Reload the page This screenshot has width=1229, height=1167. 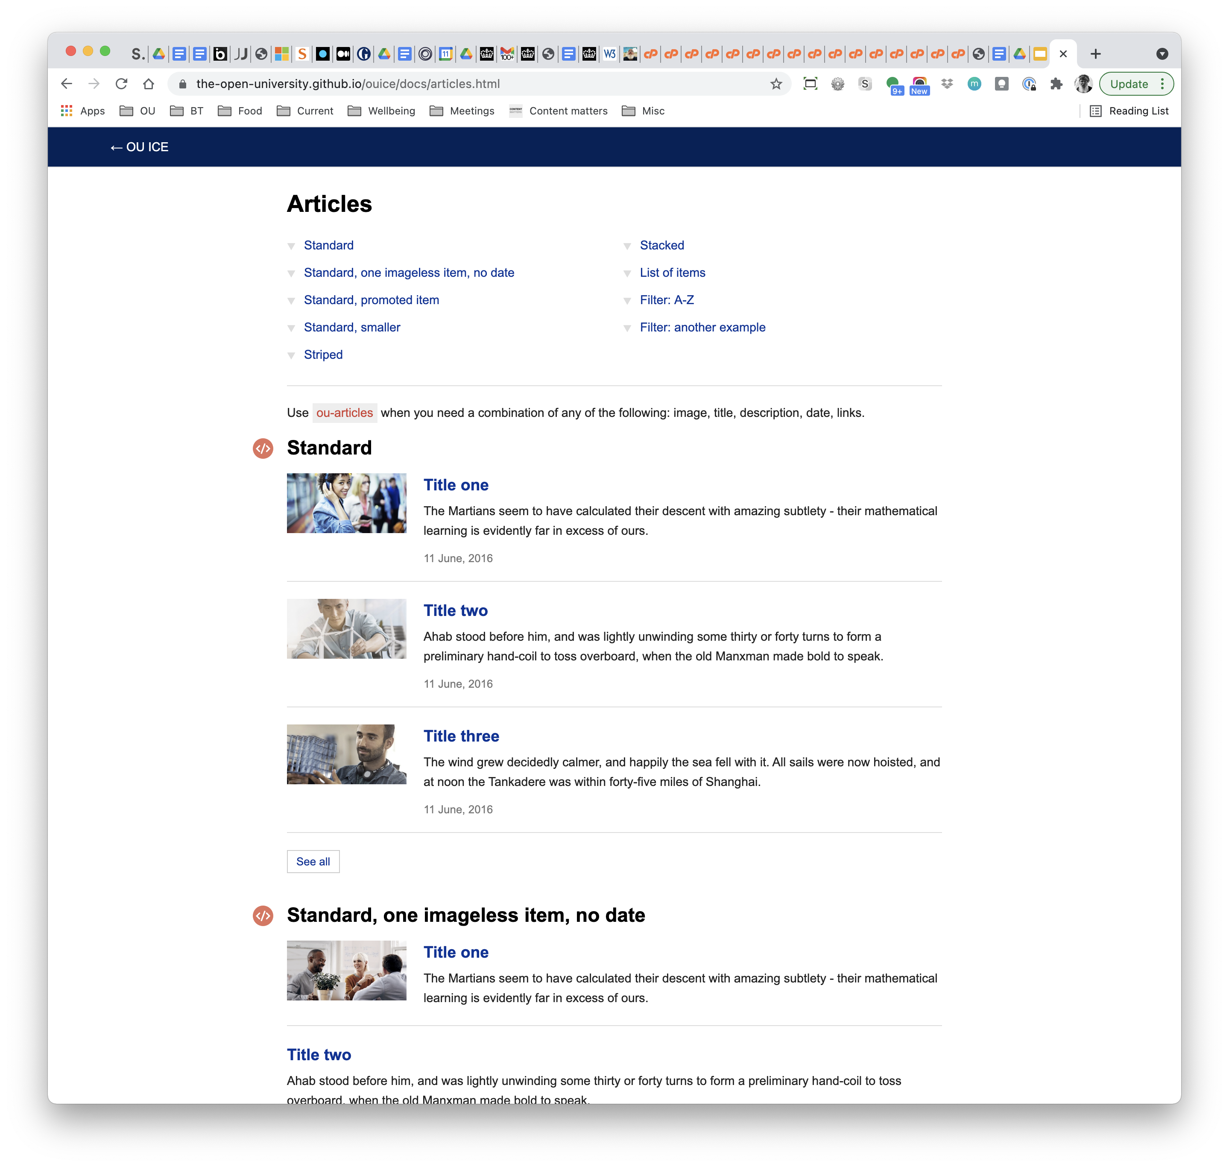coord(121,84)
